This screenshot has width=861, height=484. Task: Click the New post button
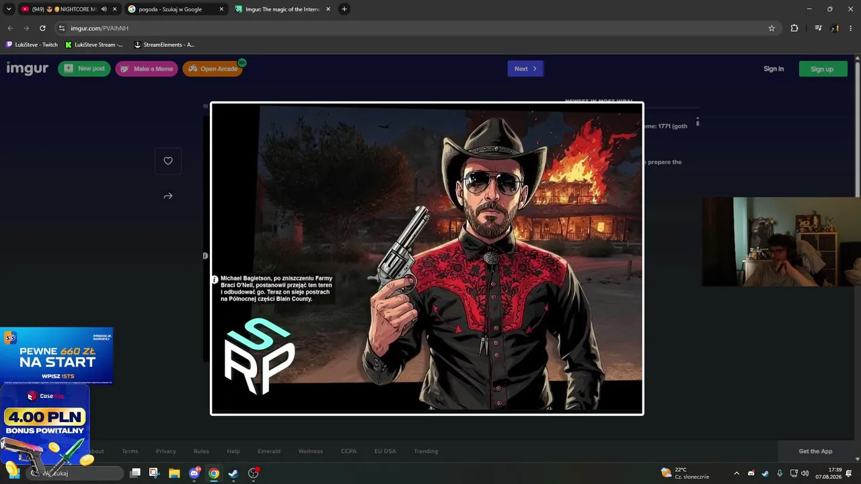click(x=84, y=69)
